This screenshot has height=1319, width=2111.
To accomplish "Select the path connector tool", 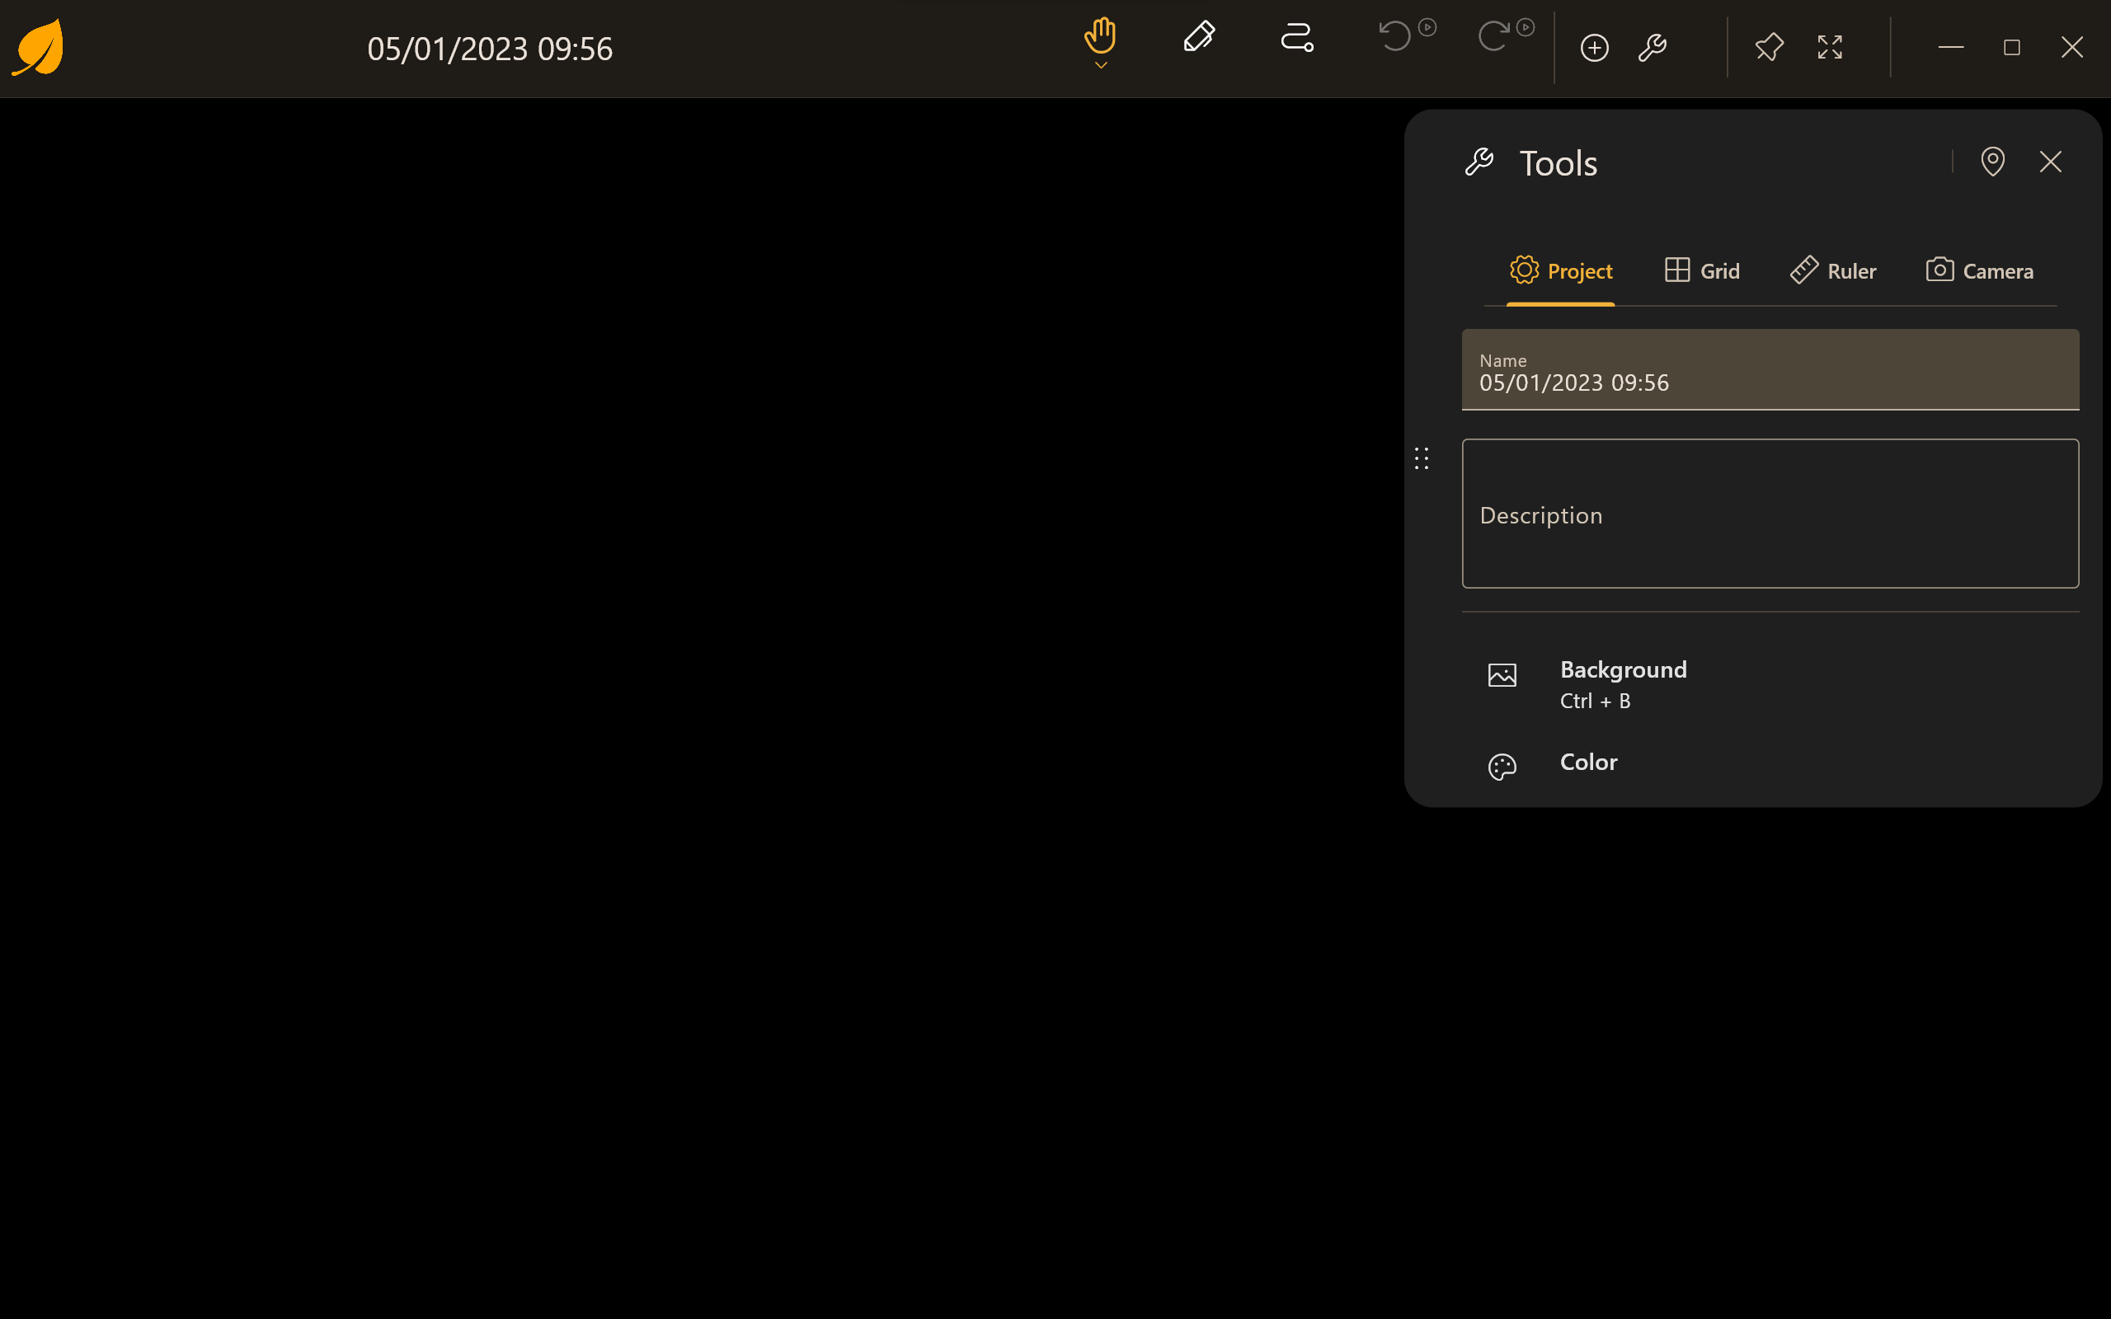I will click(1297, 38).
